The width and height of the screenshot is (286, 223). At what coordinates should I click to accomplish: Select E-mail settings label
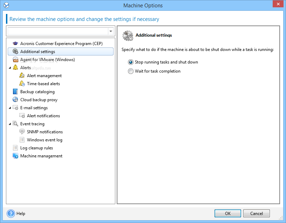(x=34, y=108)
